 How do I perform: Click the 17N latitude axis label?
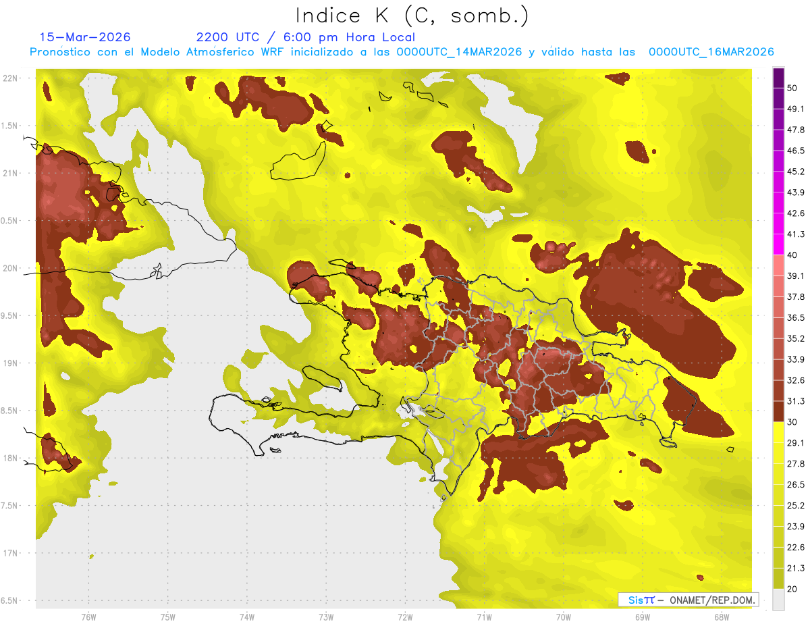point(10,553)
